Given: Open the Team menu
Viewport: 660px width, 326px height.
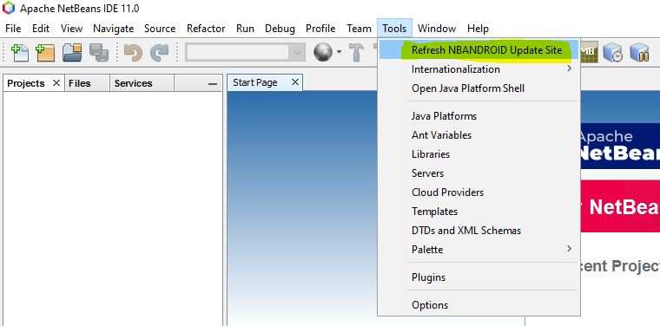Looking at the screenshot, I should click(x=359, y=29).
